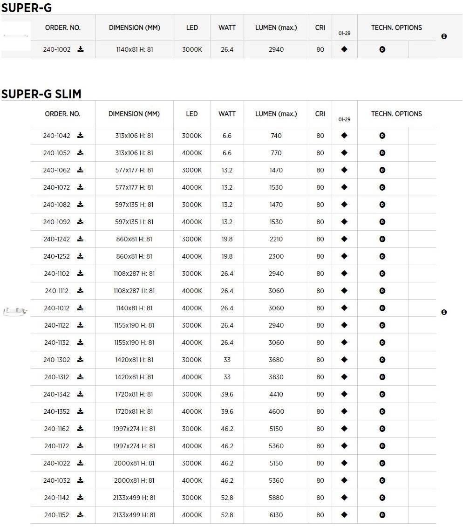Click the D option icon for 240-1002
The width and height of the screenshot is (463, 527).
point(382,49)
